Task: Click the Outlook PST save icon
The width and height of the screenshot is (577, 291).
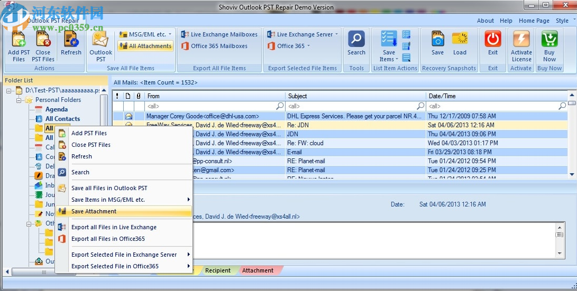Action: (x=100, y=40)
